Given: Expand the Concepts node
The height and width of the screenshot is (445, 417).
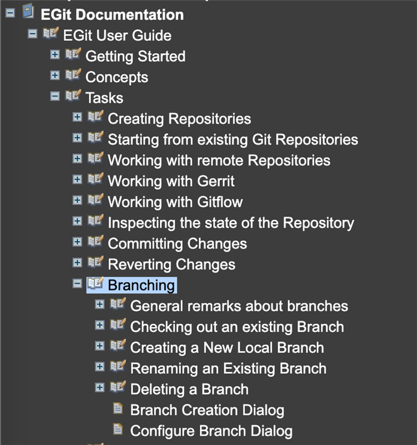Looking at the screenshot, I should coord(55,75).
